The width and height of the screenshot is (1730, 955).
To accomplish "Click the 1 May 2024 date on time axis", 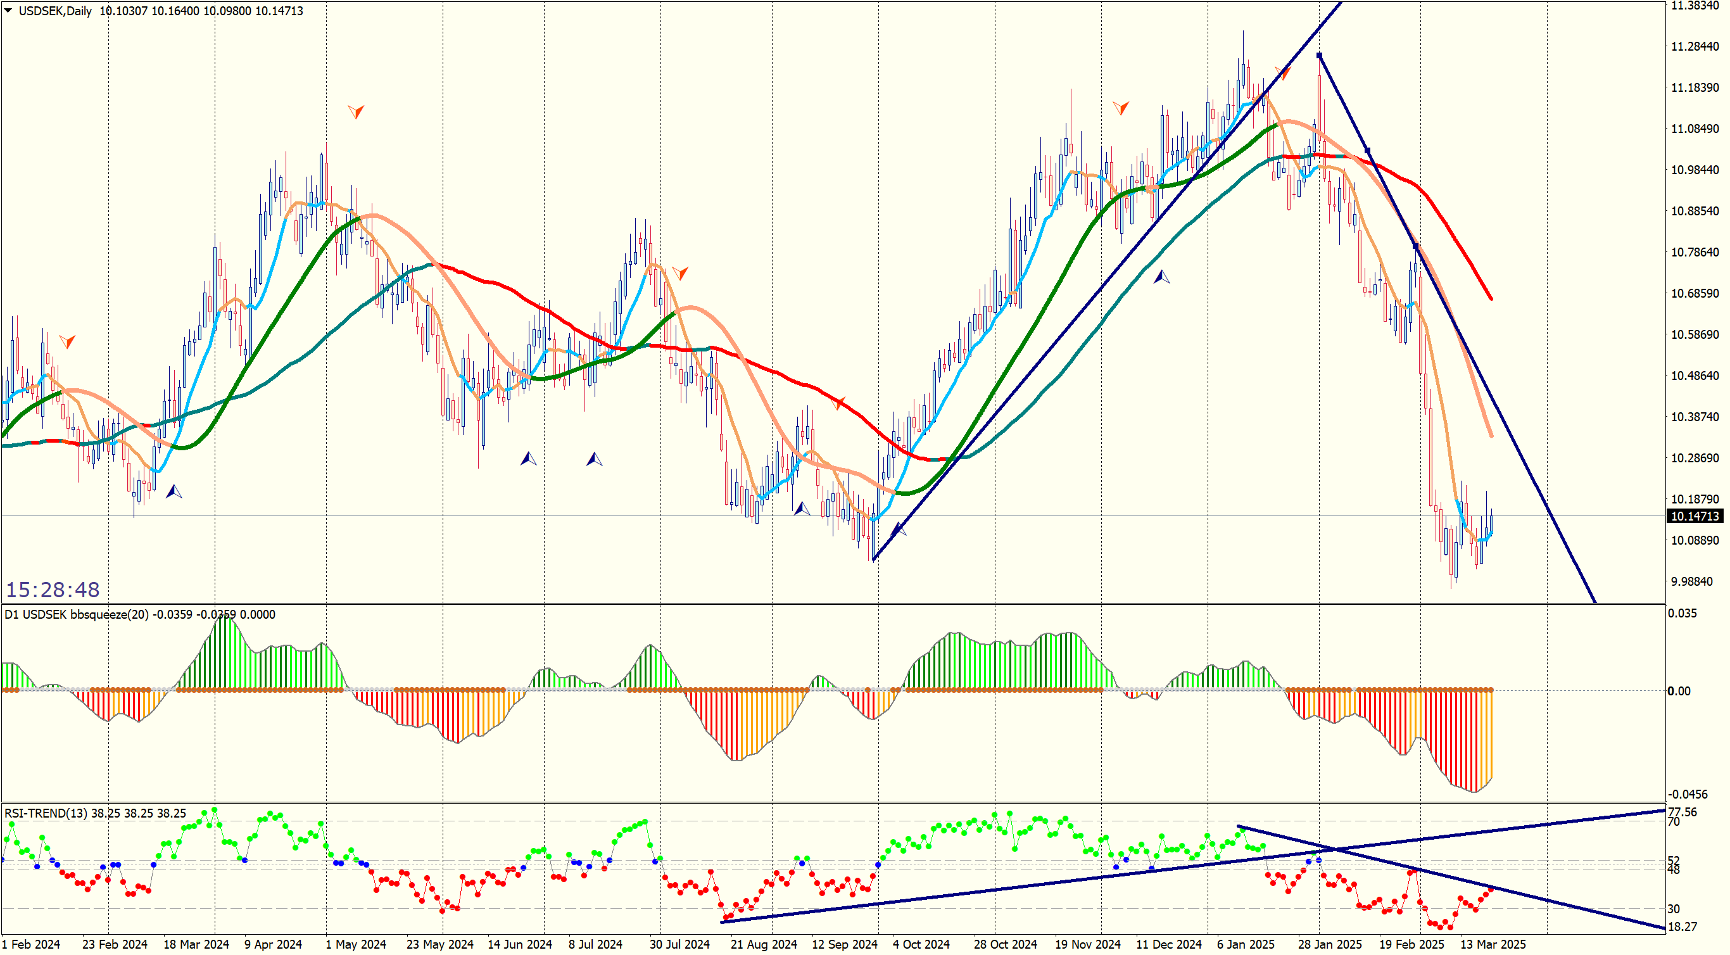I will pos(355,944).
